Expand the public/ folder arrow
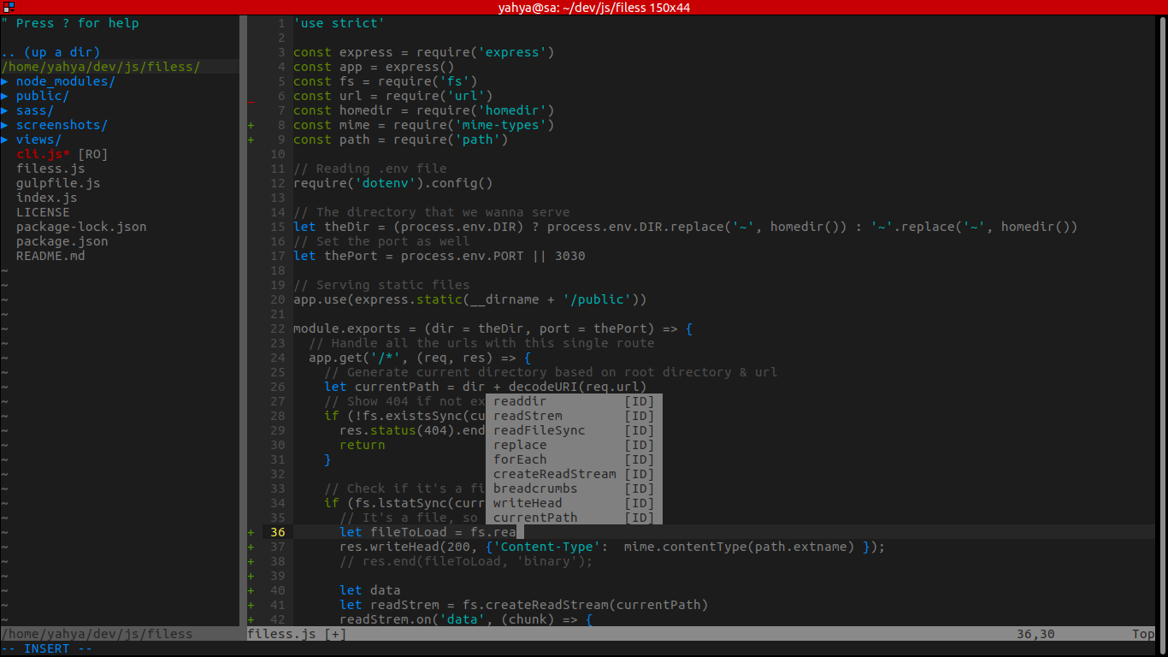The image size is (1168, 657). (4, 96)
